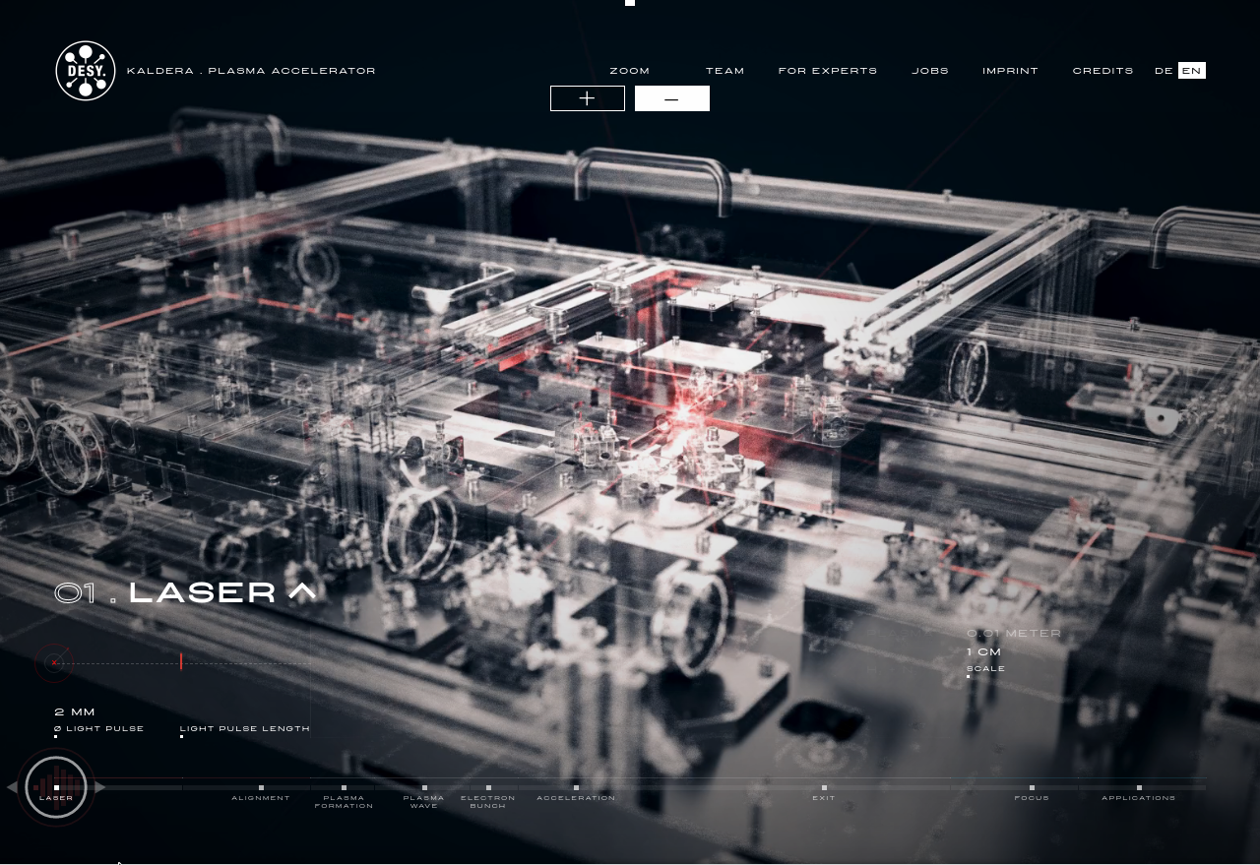Click the red light pulse length marker
1260x865 pixels.
[x=181, y=661]
